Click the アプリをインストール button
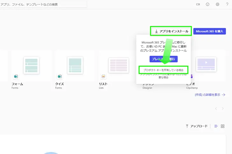The image size is (232, 154). point(171,31)
